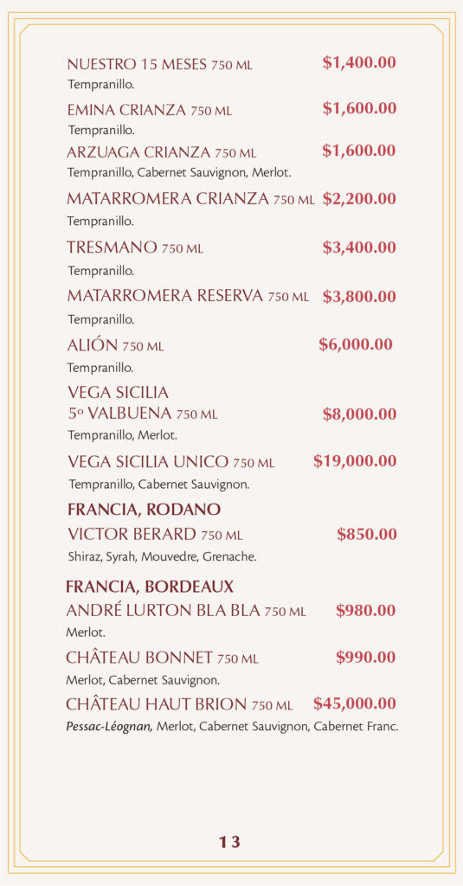The image size is (463, 886).
Task: Select Vega Sicilia 5º Valbuena wine
Action: pyautogui.click(x=143, y=402)
